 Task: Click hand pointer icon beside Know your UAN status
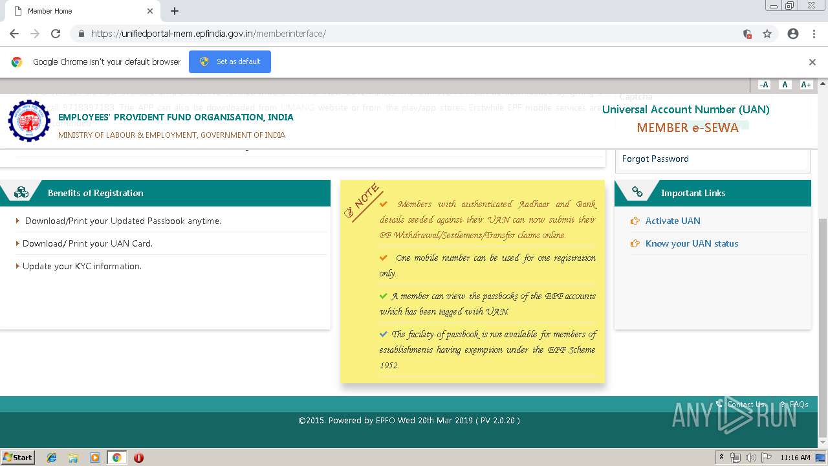pos(635,243)
